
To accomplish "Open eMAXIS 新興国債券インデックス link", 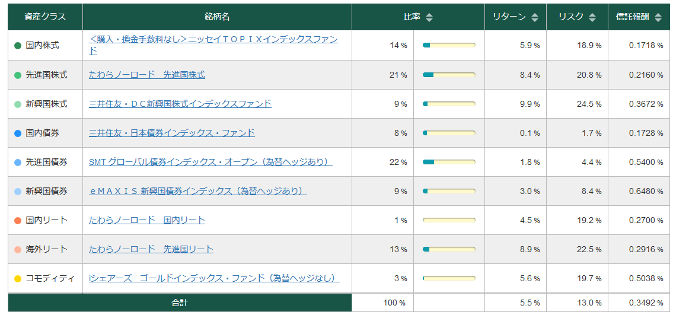I will tap(197, 191).
